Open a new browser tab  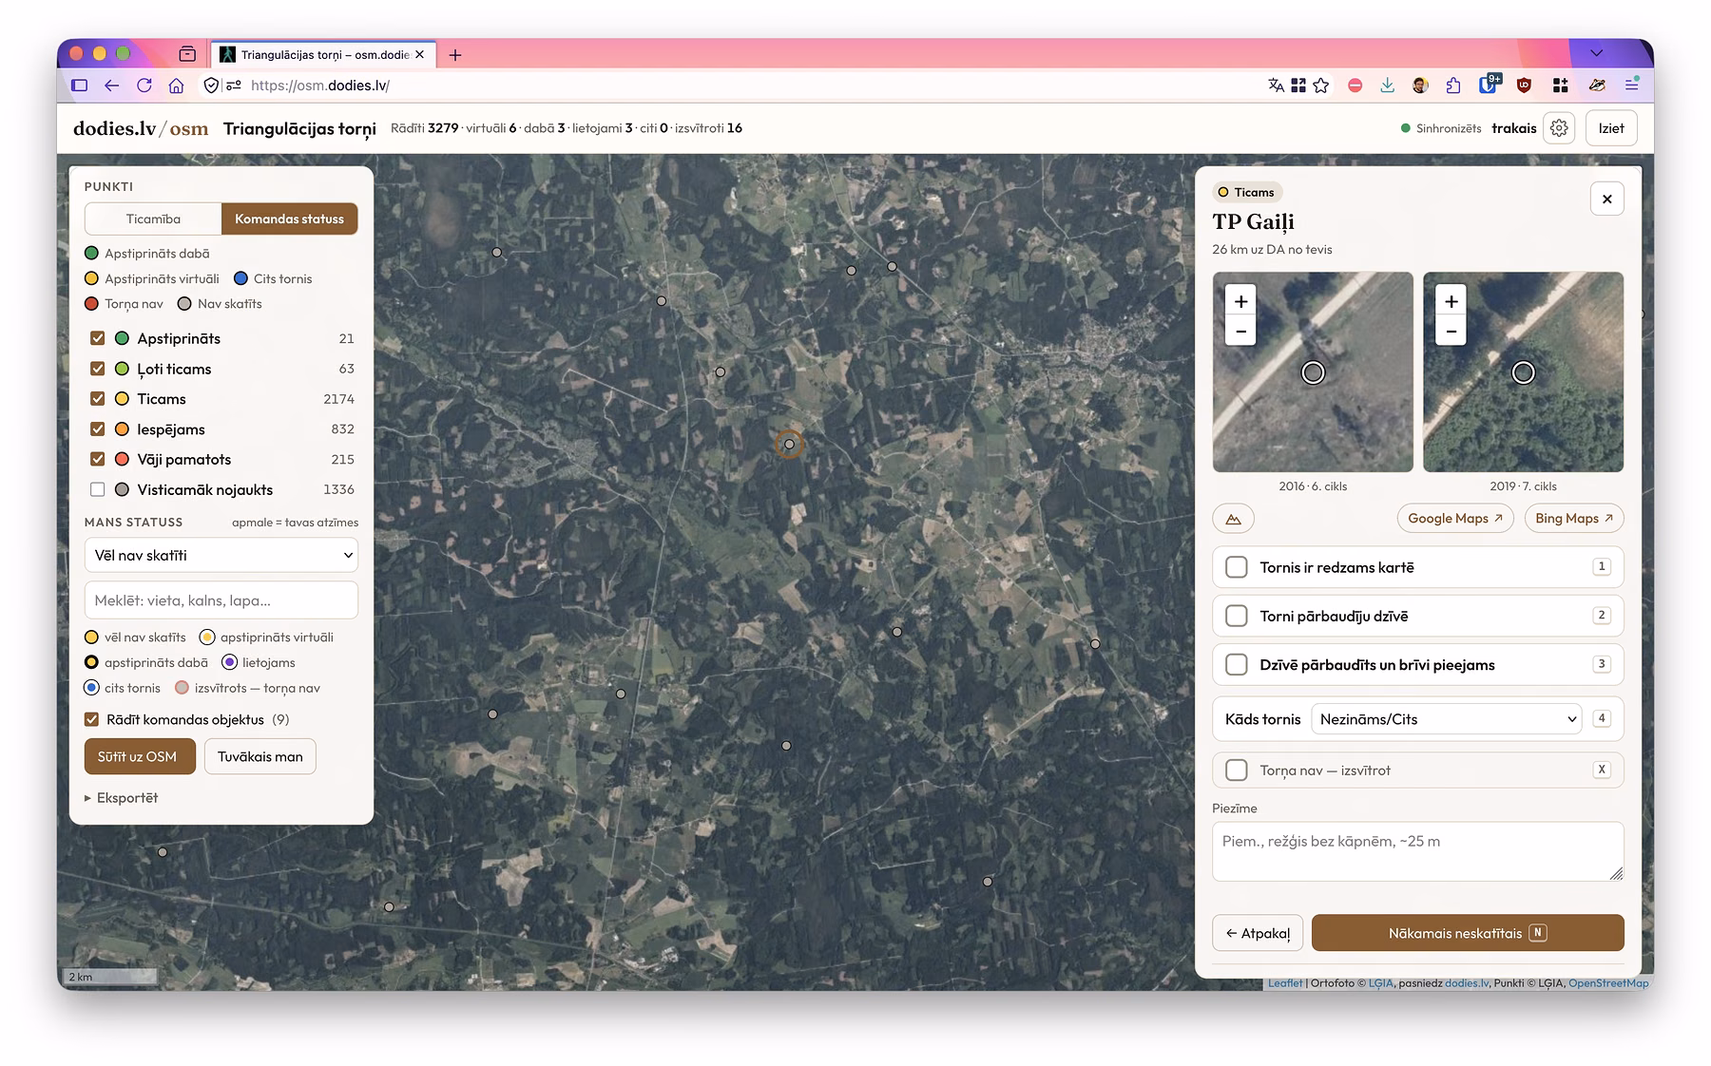coord(455,55)
